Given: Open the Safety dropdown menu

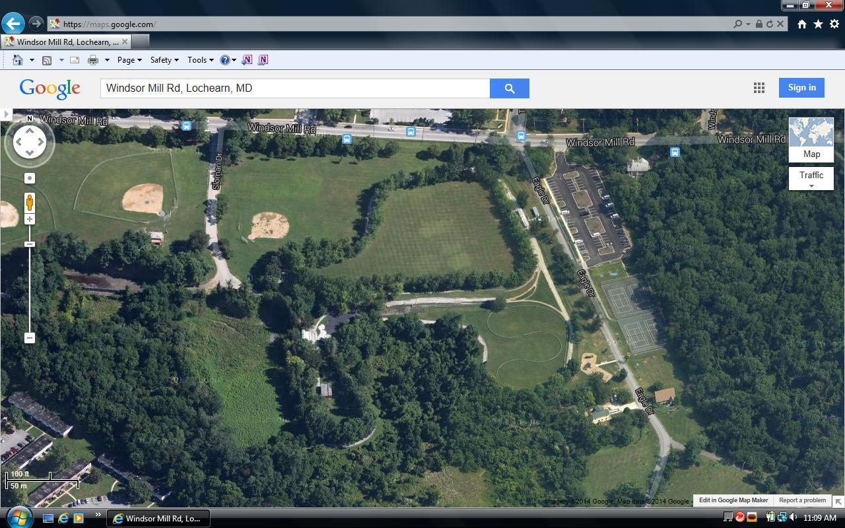Looking at the screenshot, I should click(x=164, y=60).
